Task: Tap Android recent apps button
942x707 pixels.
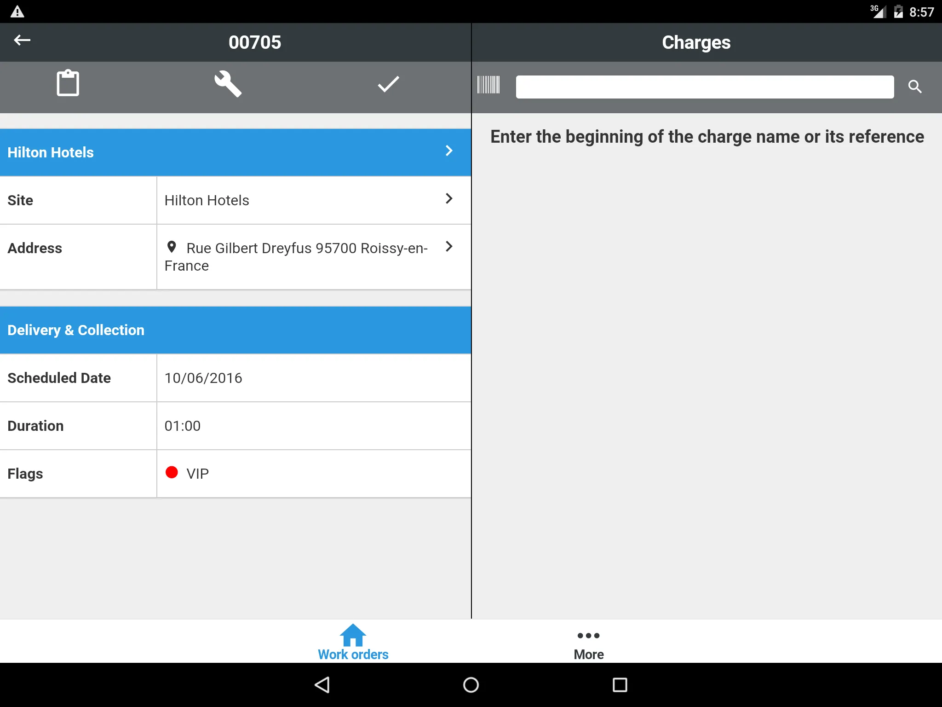Action: pos(620,685)
